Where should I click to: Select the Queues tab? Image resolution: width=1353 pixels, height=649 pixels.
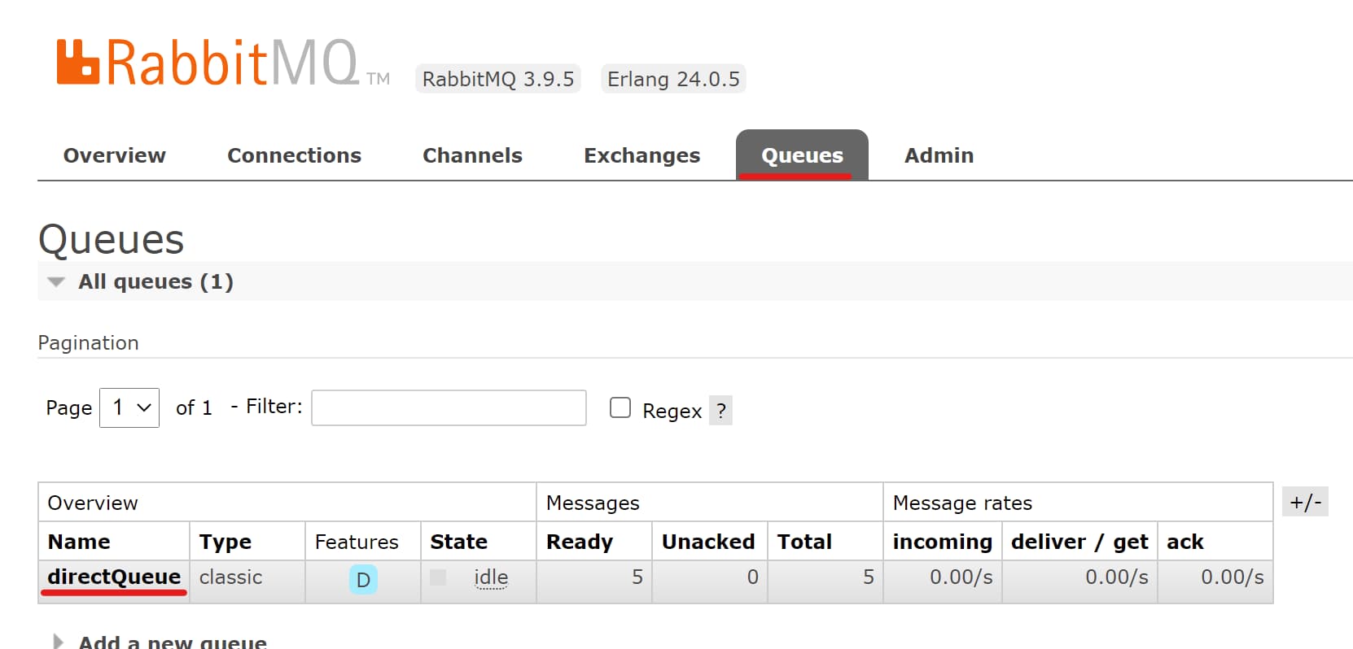tap(802, 155)
